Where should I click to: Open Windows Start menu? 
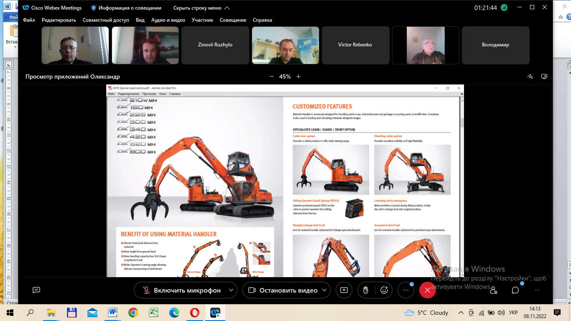pos(10,313)
